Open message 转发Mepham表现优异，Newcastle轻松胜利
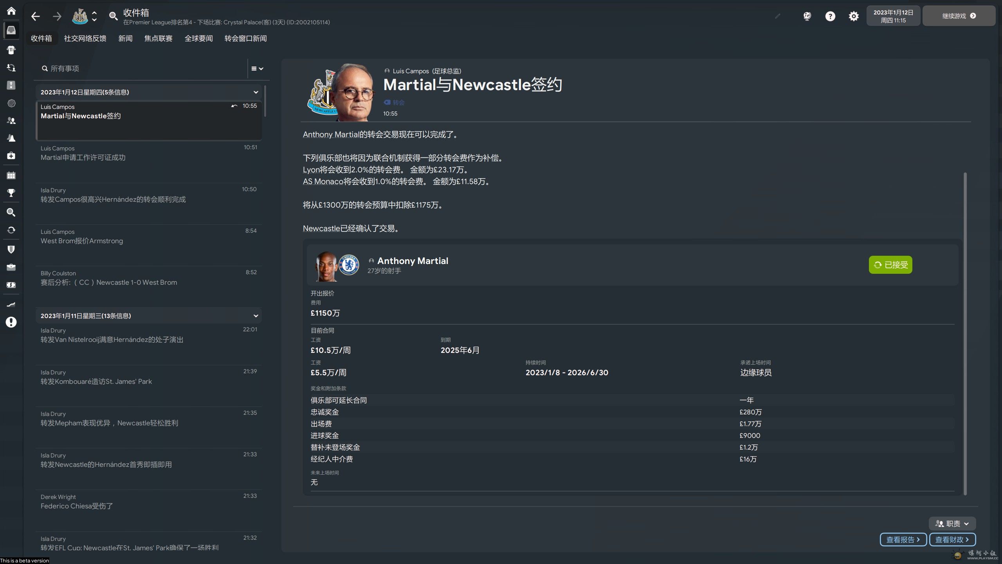Screen dimensions: 1002x564 [149, 427]
